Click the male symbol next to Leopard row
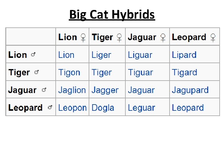Viewport: 224px width, 168px height. pyautogui.click(x=50, y=107)
